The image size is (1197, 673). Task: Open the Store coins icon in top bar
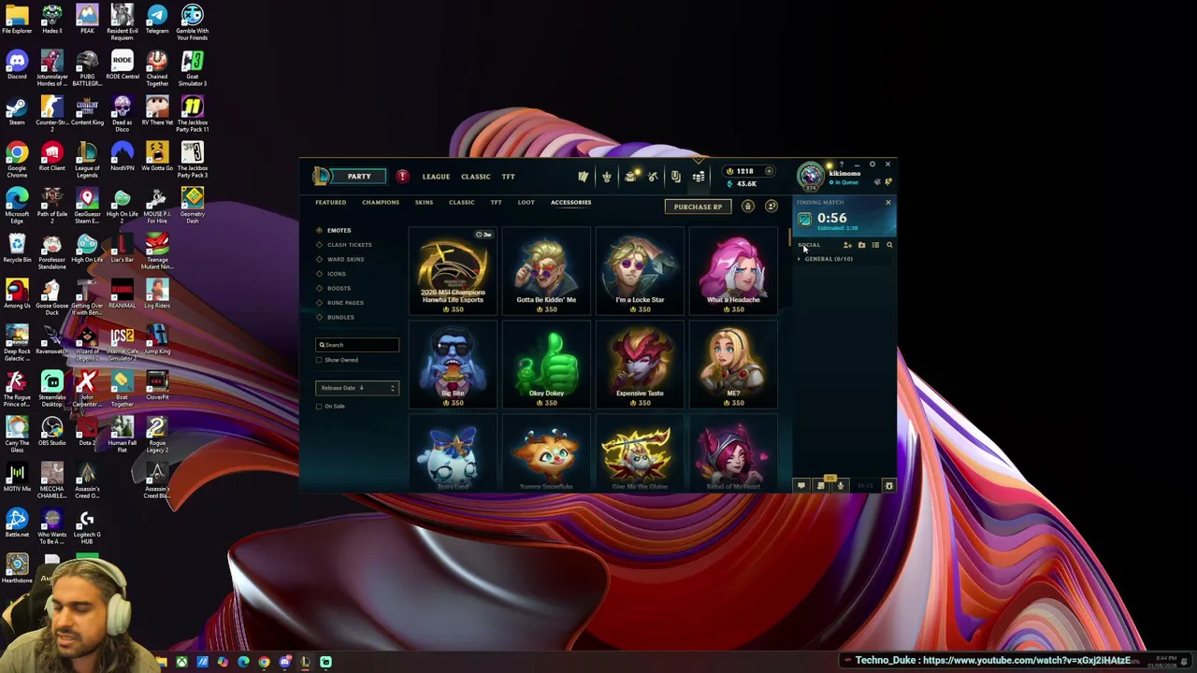click(698, 177)
